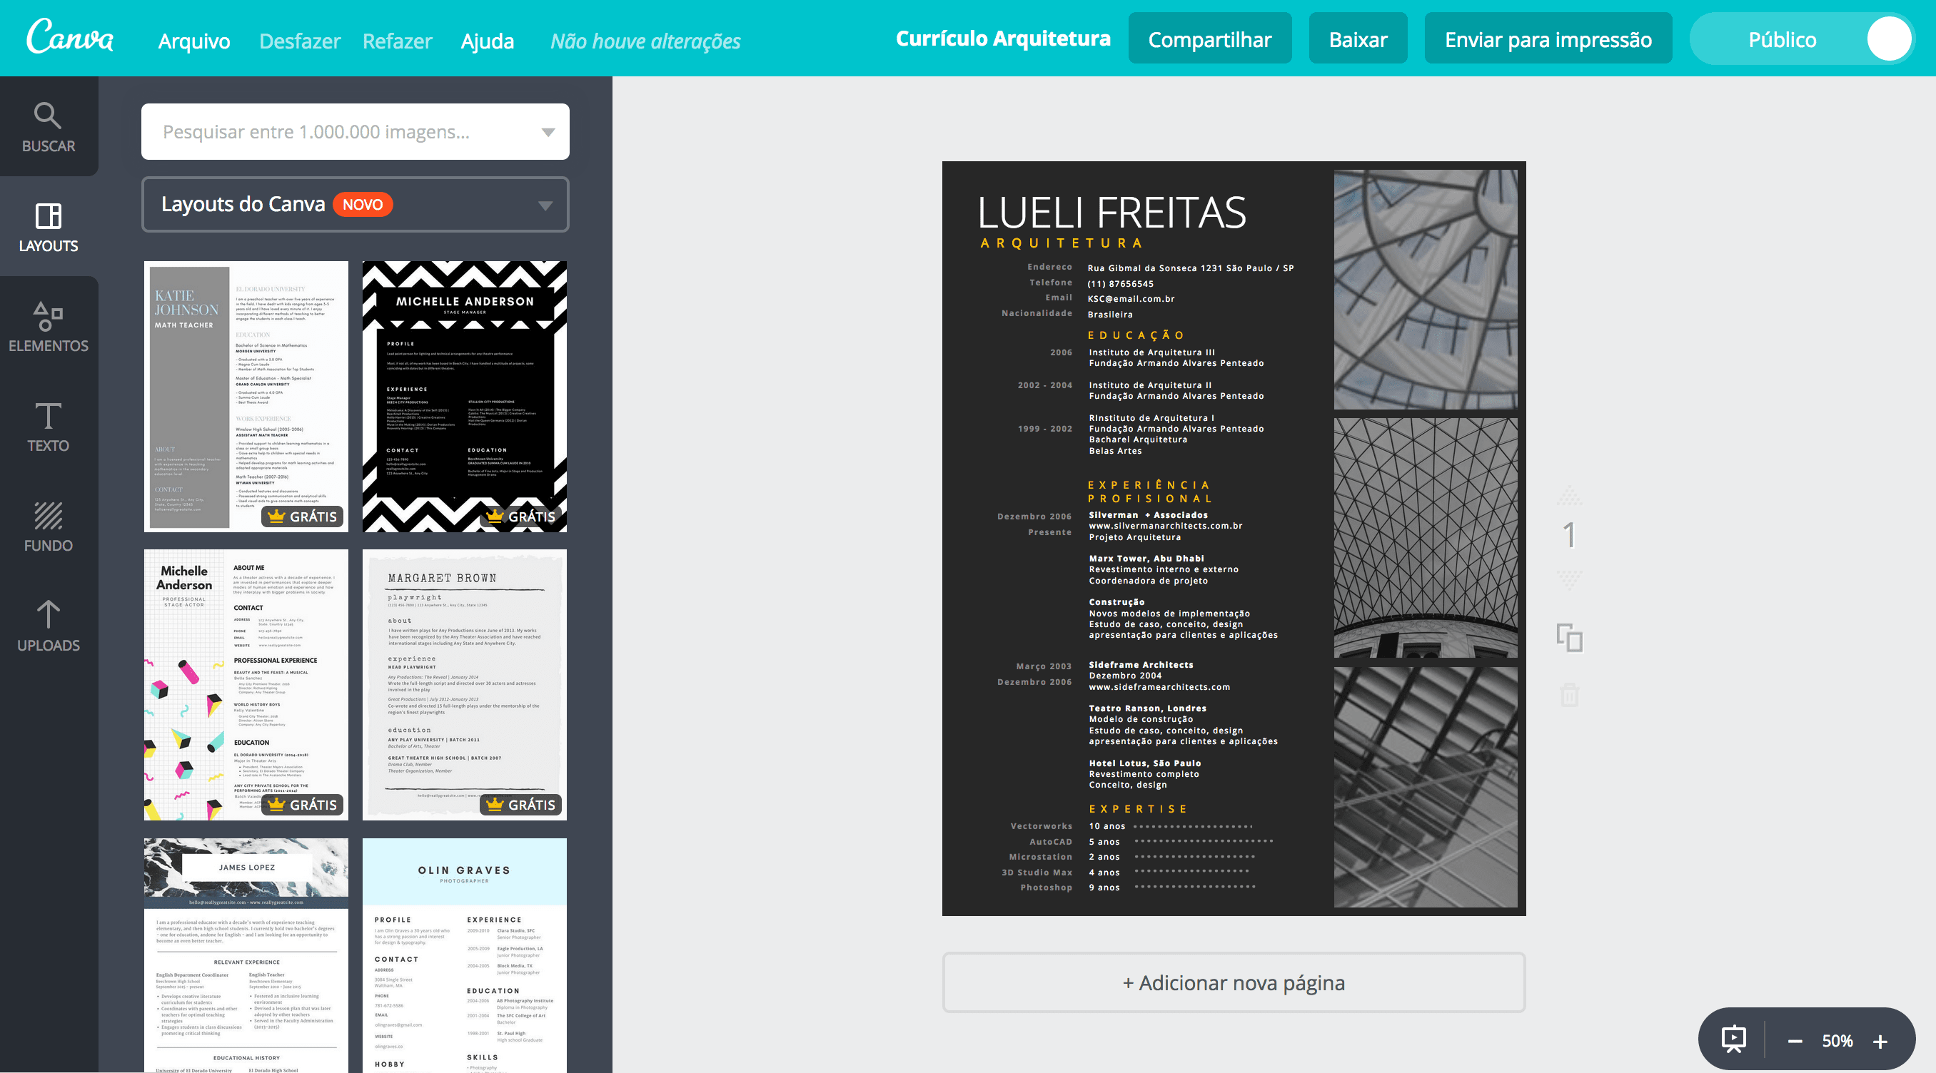Click the EXPERIÊNCIA PROFISIONAL heading
Viewport: 1936px width, 1073px height.
coord(1149,492)
